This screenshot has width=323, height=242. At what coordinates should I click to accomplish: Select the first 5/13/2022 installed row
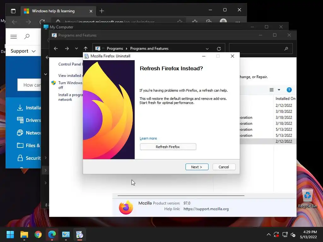pyautogui.click(x=268, y=130)
